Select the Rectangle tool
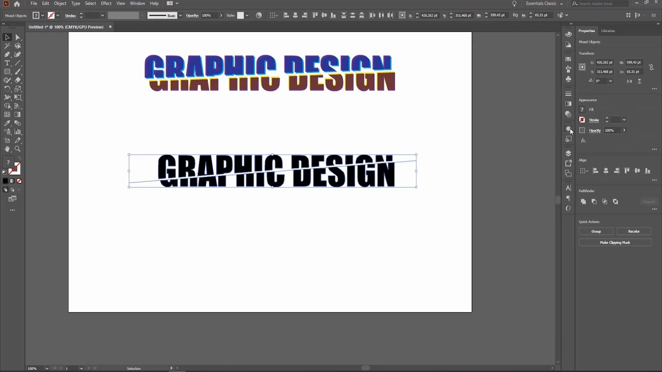The height and width of the screenshot is (372, 662). click(7, 72)
